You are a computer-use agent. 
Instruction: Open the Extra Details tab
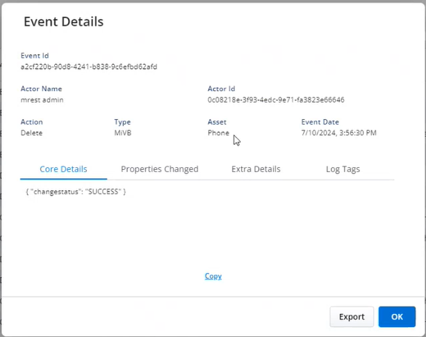pyautogui.click(x=256, y=169)
